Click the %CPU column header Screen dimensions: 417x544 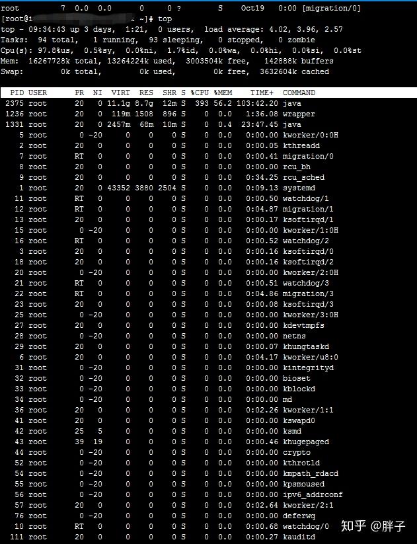pyautogui.click(x=200, y=93)
